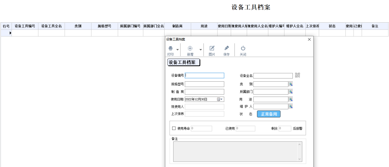Click the 制造商 input field
This screenshot has width=389, height=167.
click(x=205, y=92)
